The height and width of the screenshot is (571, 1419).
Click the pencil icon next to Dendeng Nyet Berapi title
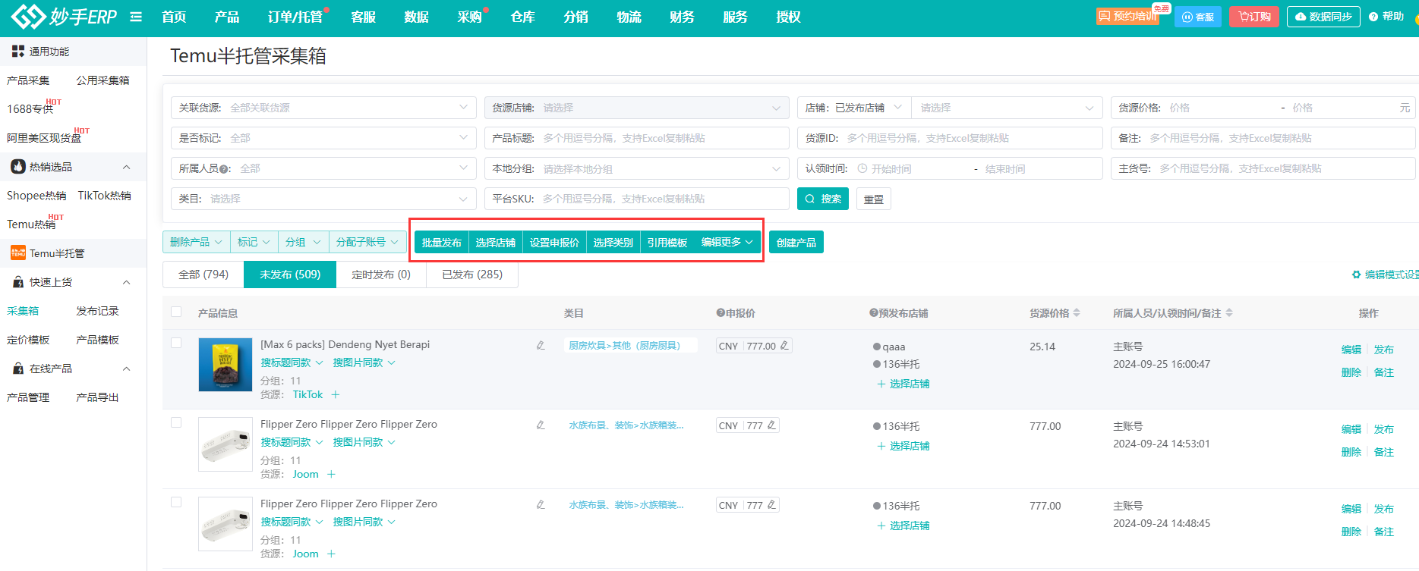(541, 345)
